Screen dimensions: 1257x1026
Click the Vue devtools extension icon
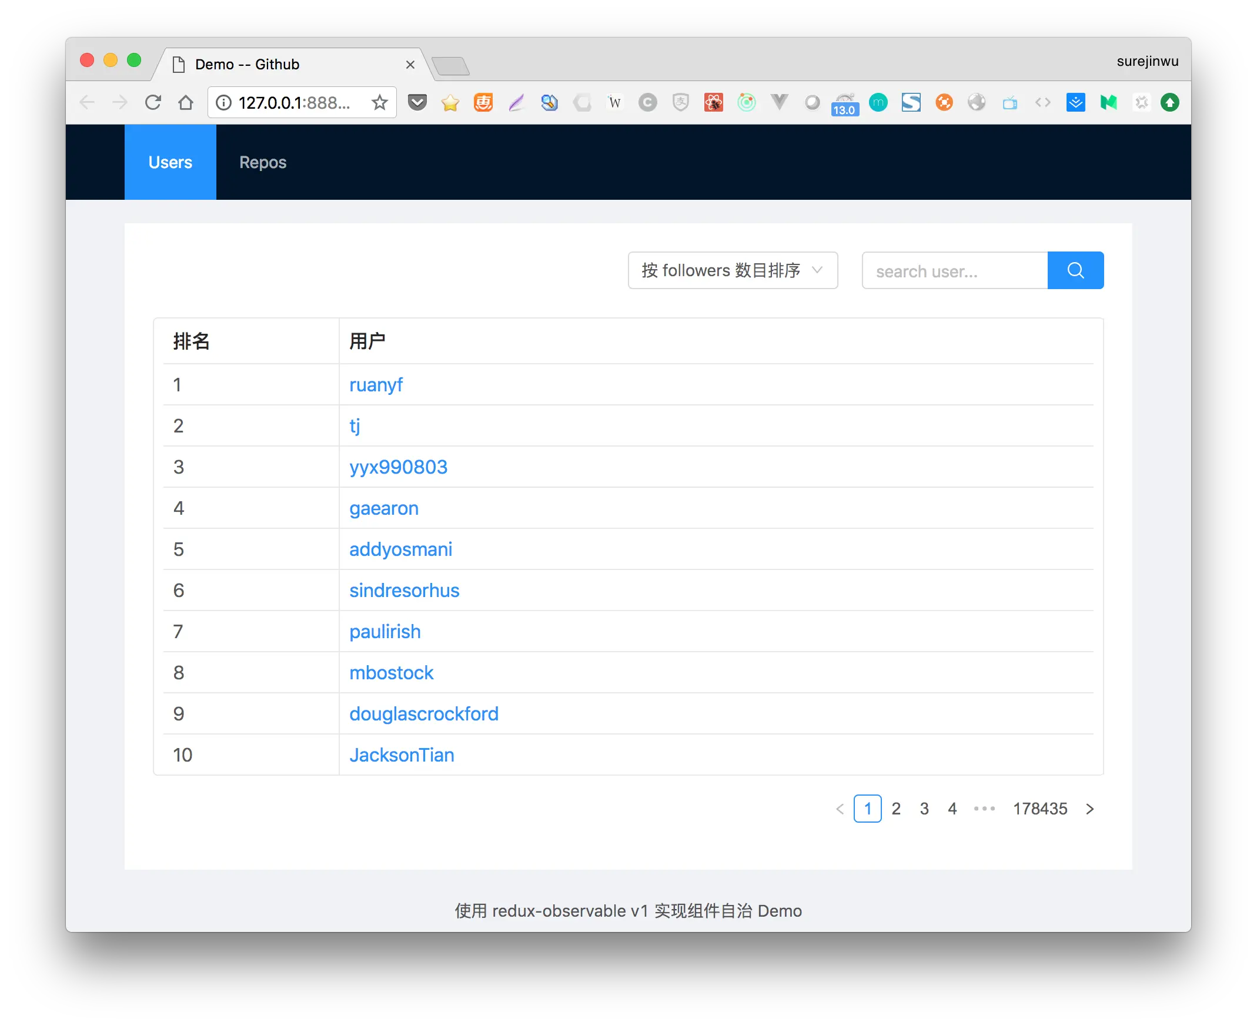point(779,103)
